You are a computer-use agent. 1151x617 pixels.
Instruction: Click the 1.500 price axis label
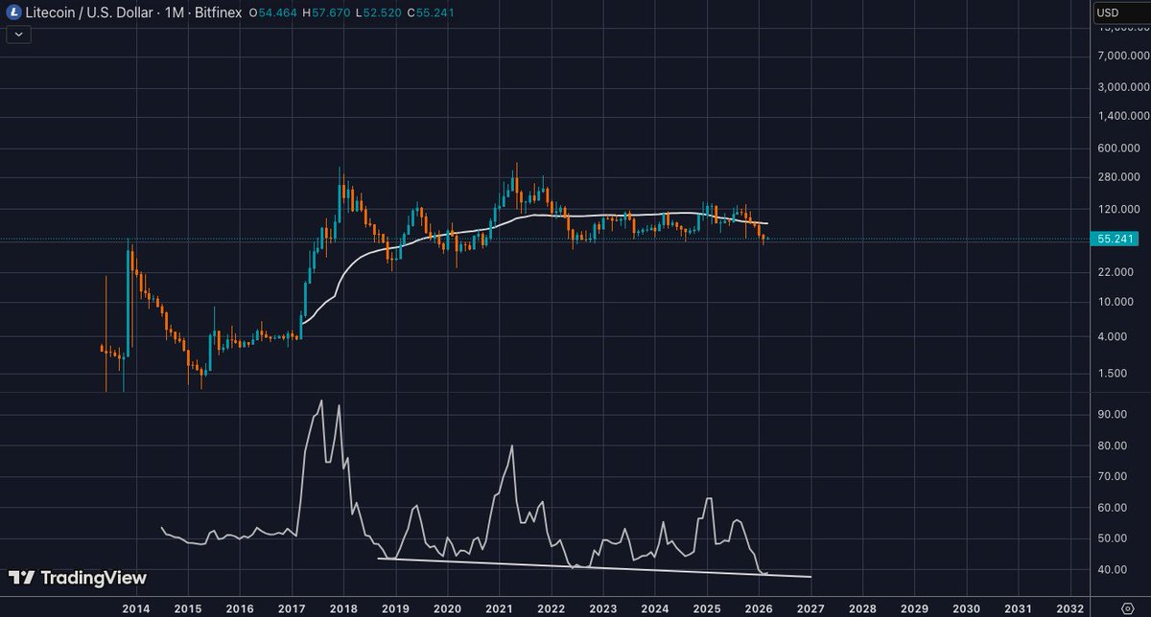1115,373
